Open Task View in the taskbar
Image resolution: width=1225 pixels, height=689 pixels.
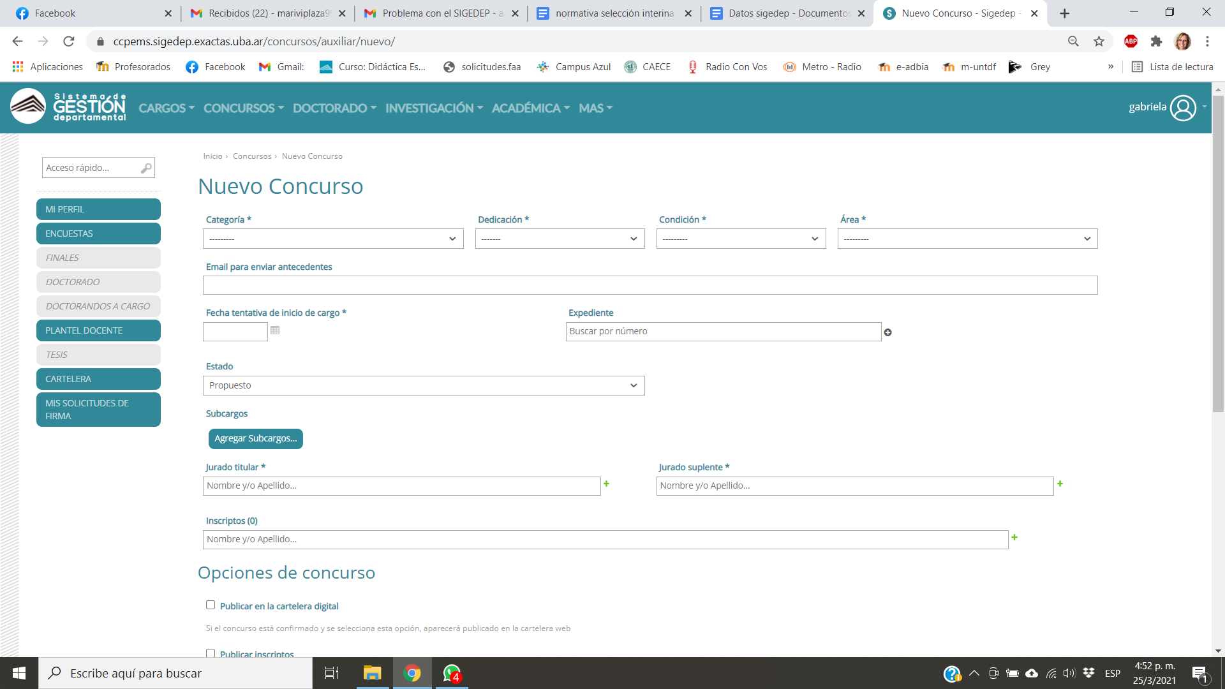(332, 673)
